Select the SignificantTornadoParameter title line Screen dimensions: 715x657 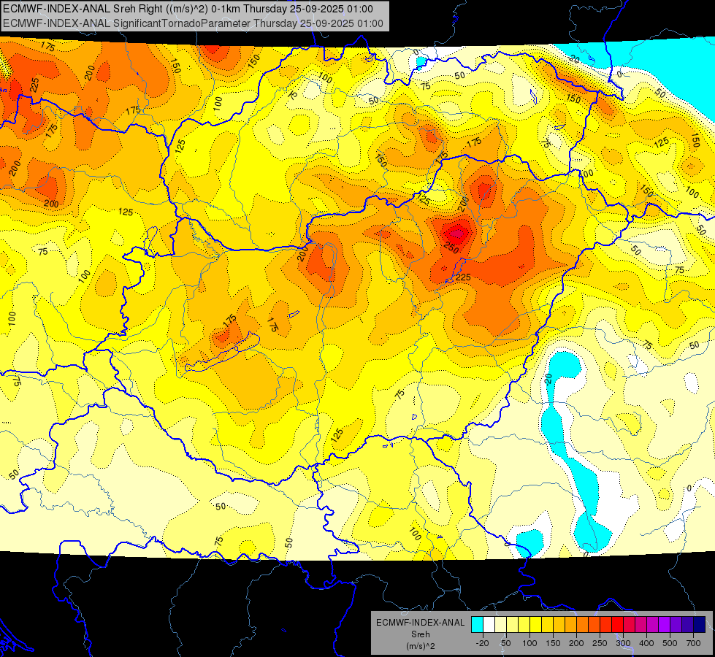(193, 23)
